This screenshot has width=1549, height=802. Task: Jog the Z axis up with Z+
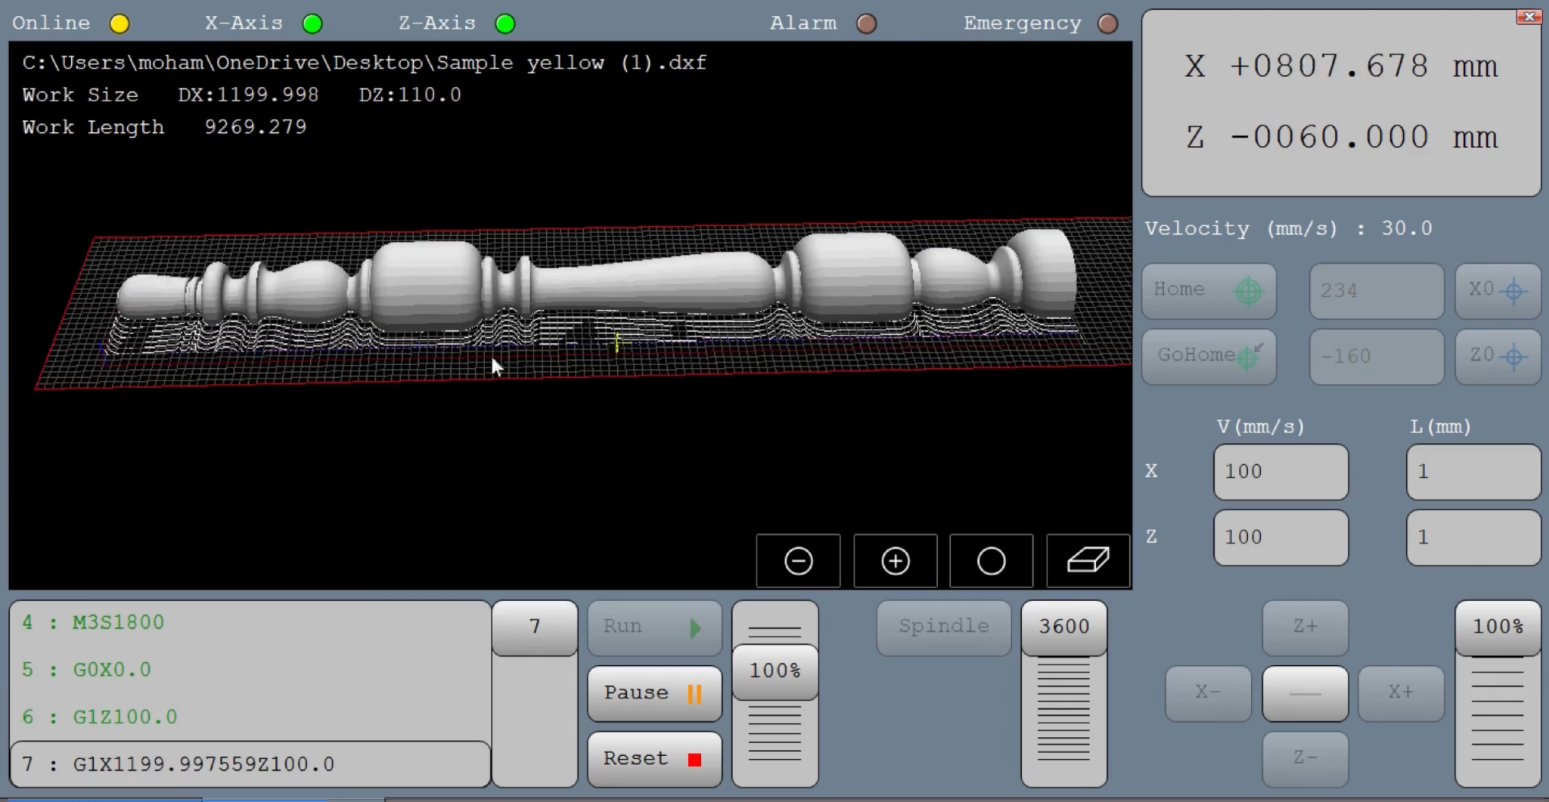(1305, 627)
